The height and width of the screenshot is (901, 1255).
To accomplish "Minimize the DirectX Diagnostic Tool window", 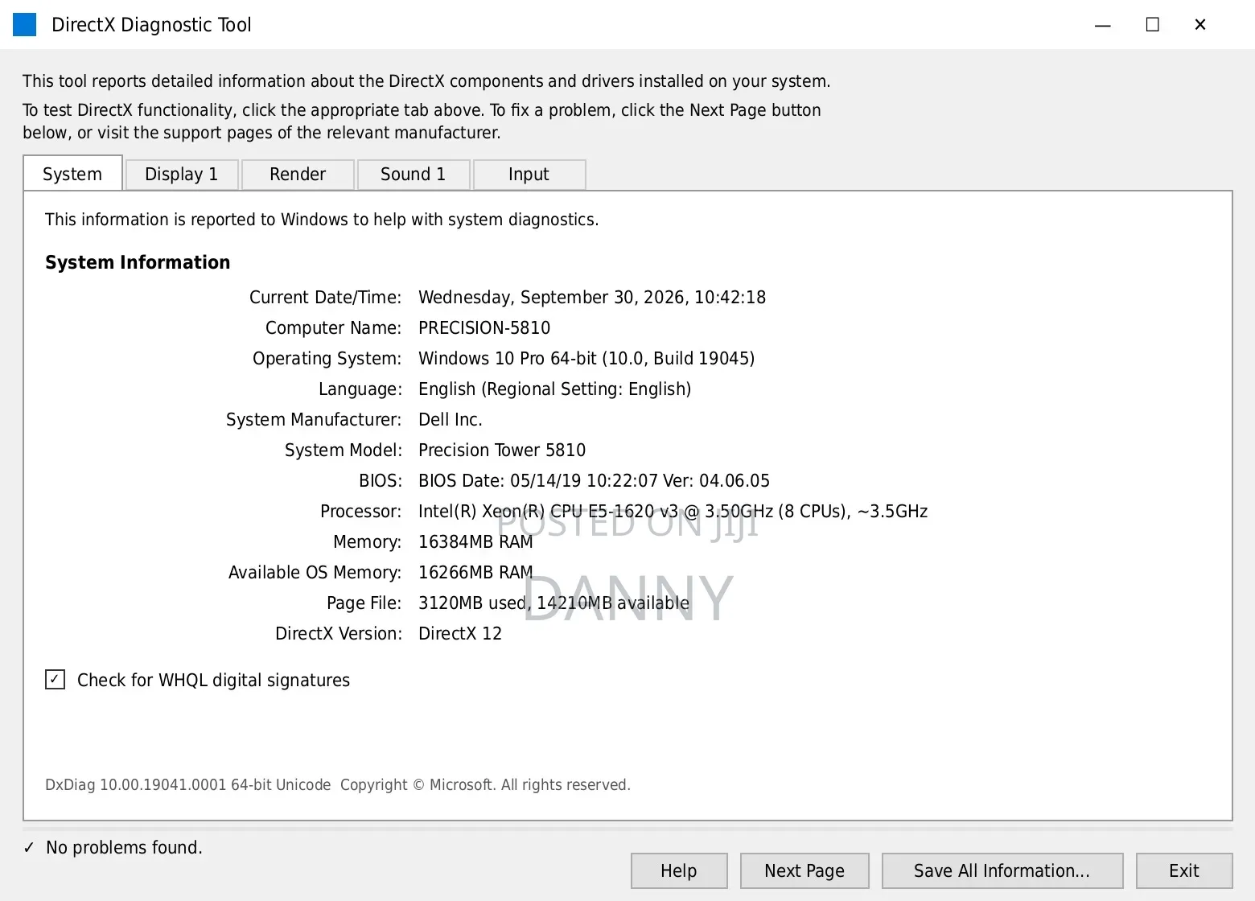I will point(1103,25).
